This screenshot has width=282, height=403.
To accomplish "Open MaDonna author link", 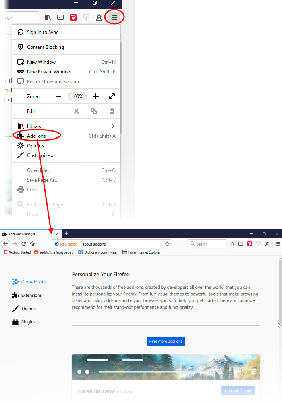I will (126, 392).
